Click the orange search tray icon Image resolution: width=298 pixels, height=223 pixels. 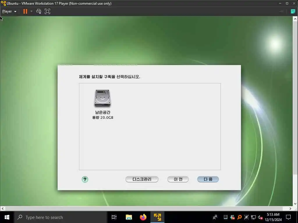(x=240, y=217)
